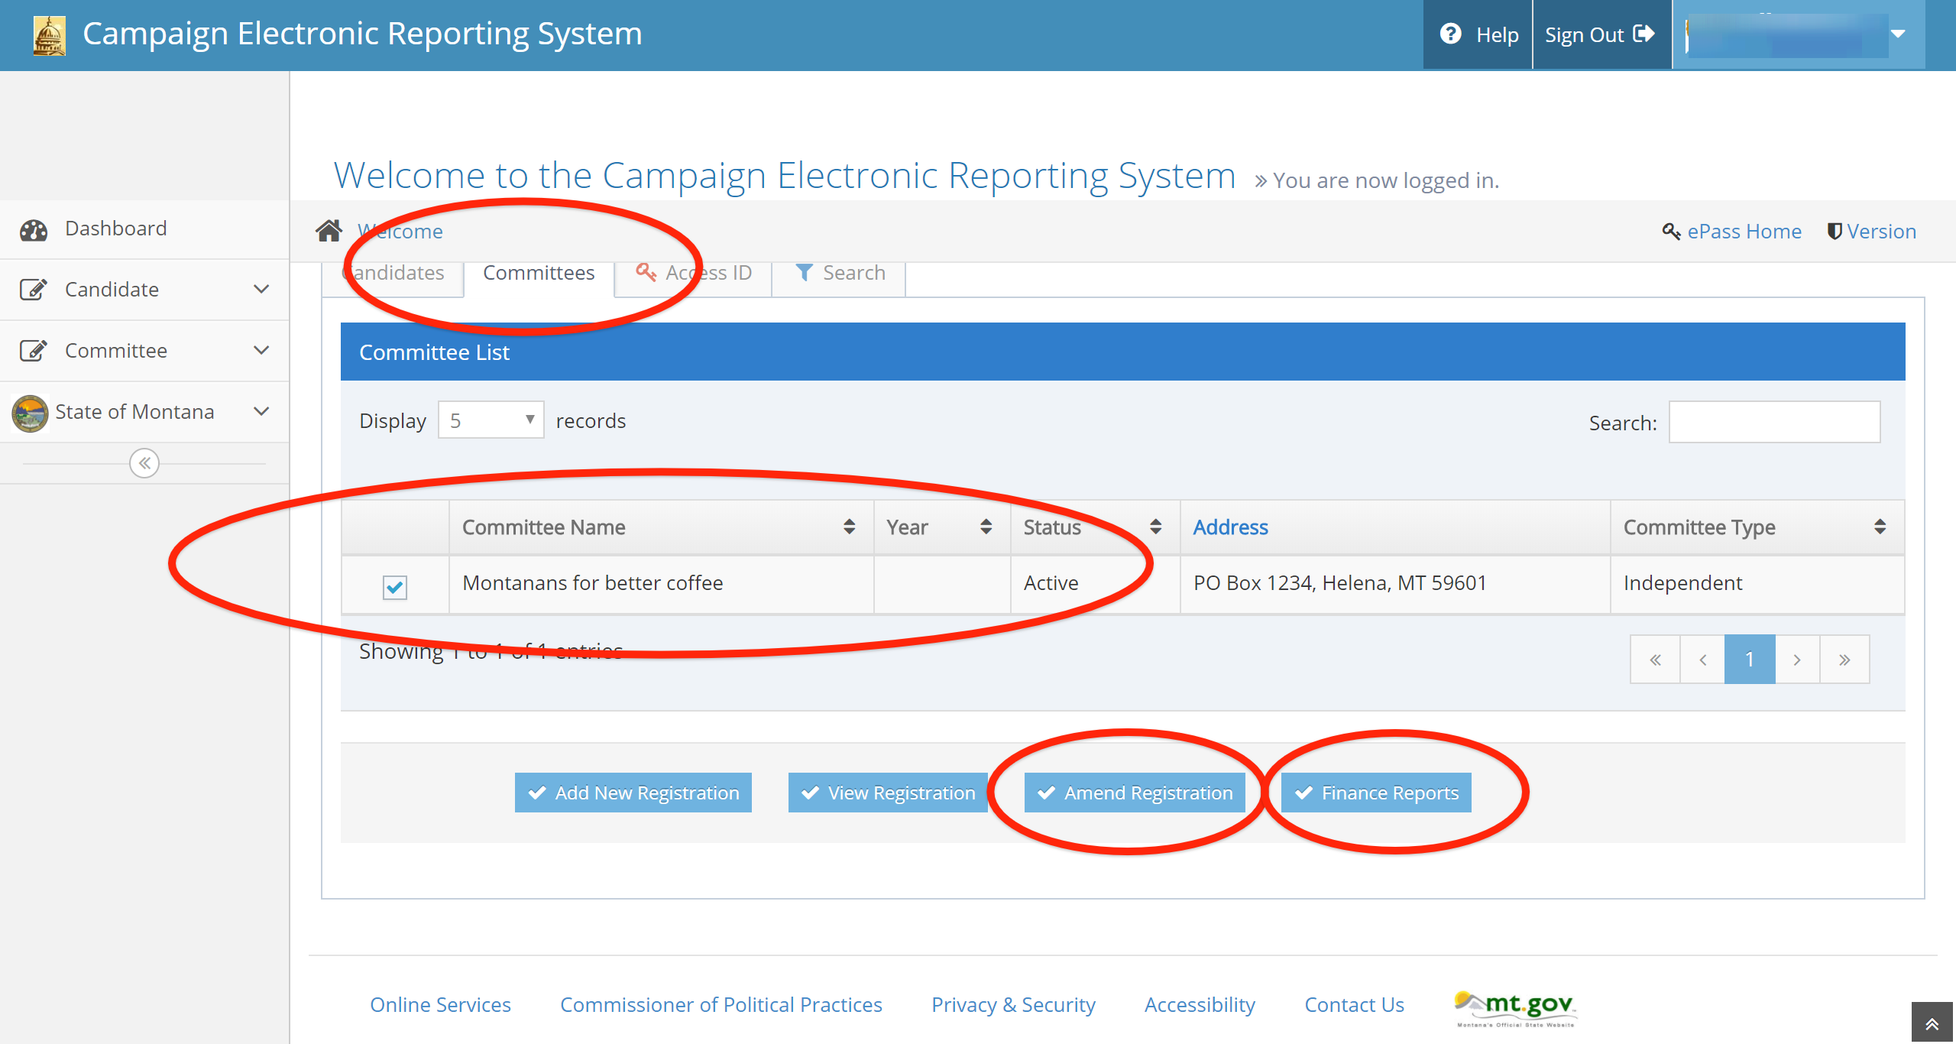Sort table by Status column arrows

click(1155, 527)
